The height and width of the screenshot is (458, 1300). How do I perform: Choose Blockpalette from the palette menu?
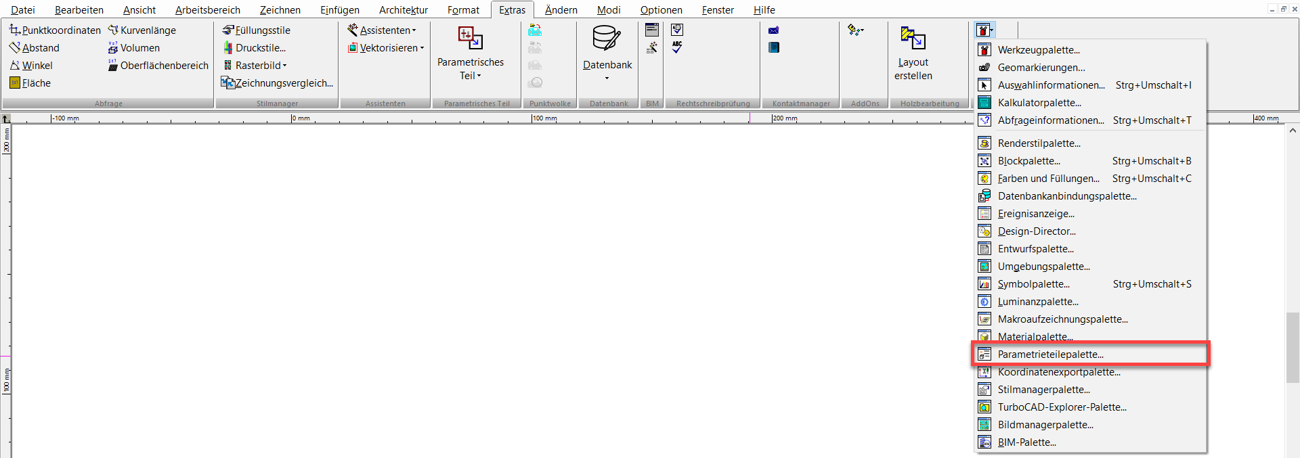1028,161
